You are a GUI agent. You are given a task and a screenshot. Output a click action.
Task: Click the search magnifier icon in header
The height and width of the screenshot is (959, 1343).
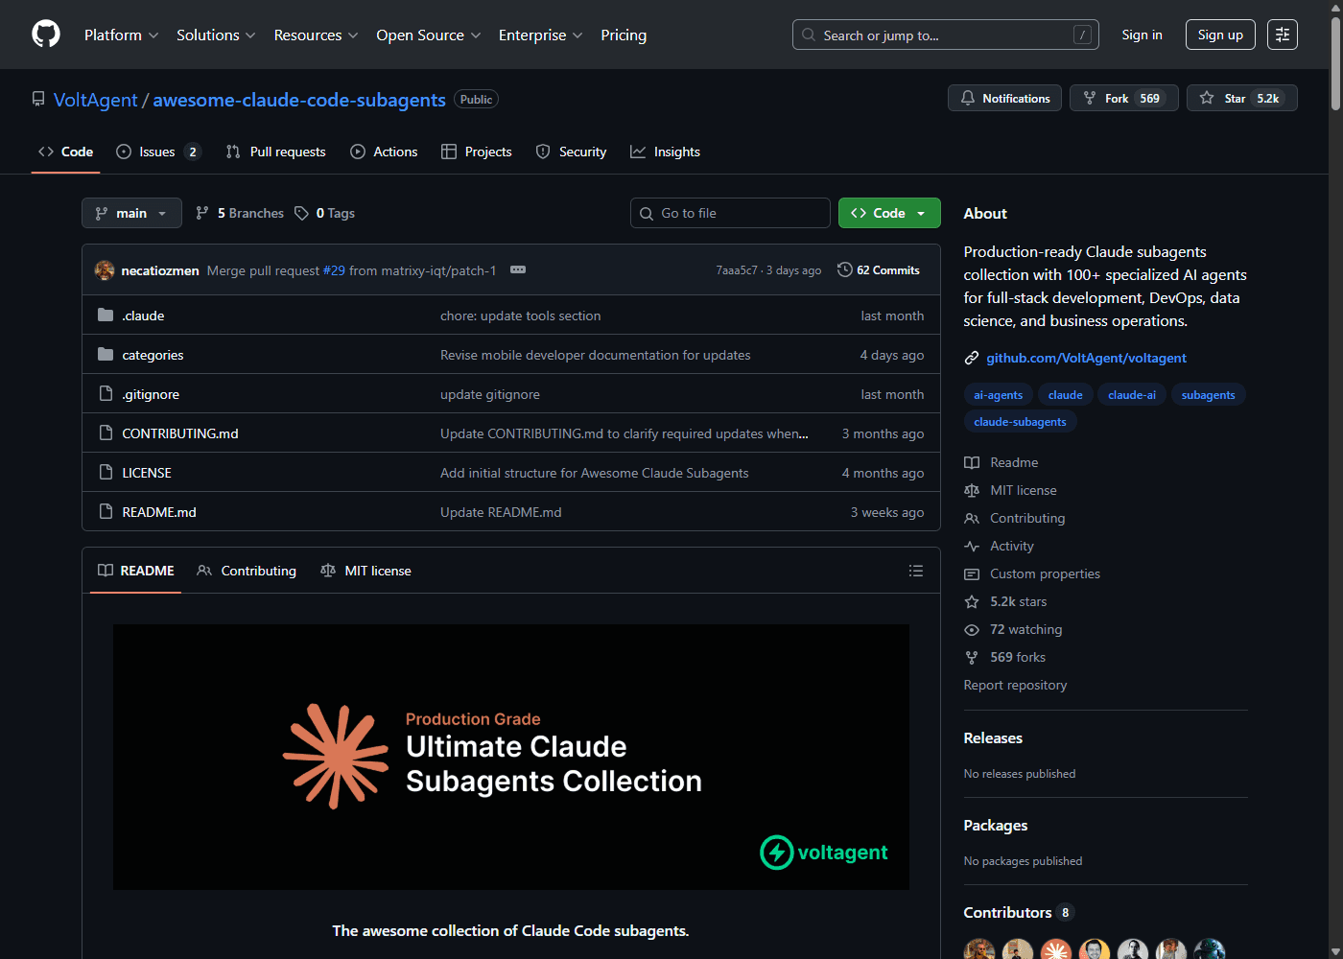809,35
